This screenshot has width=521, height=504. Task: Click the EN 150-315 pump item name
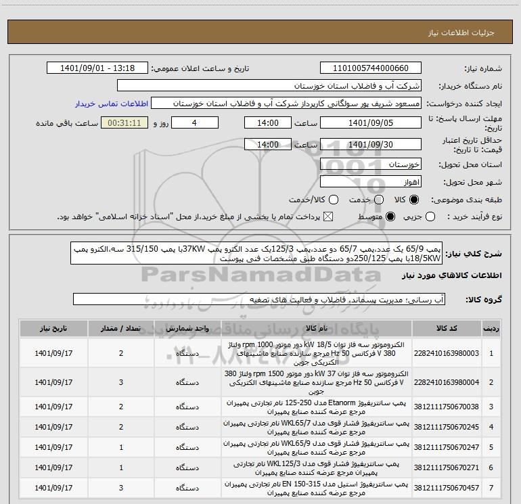click(x=317, y=488)
